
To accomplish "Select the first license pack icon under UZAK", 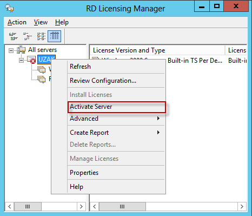I will point(42,70).
